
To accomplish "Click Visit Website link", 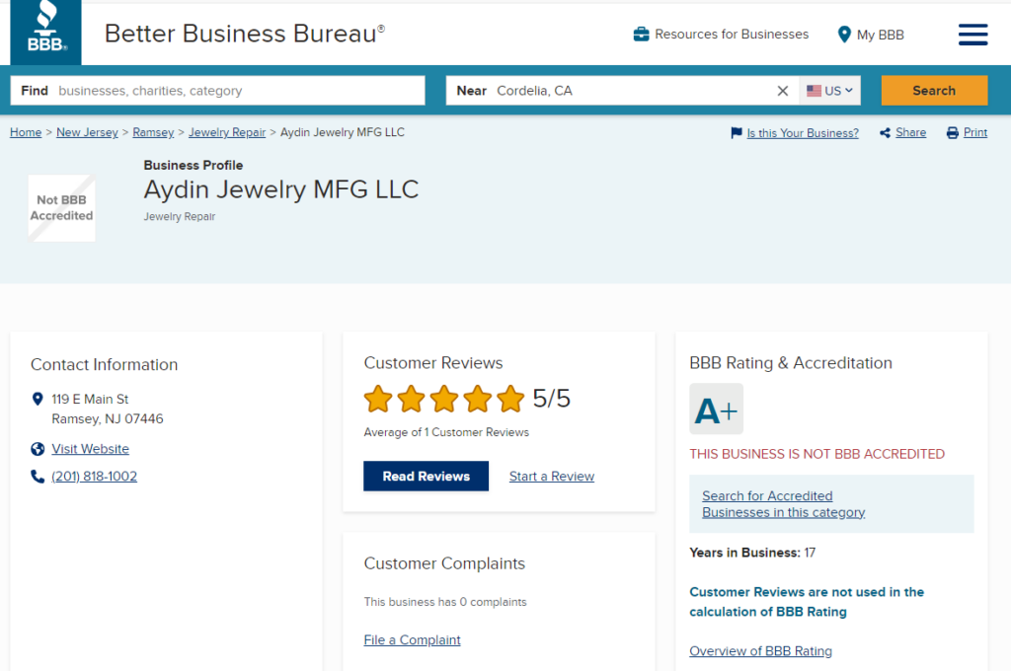I will (x=90, y=449).
